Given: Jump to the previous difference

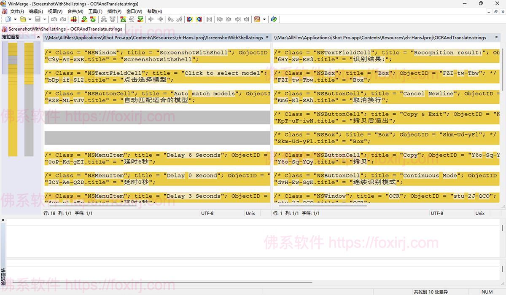Looking at the screenshot, I should pyautogui.click(x=93, y=19).
